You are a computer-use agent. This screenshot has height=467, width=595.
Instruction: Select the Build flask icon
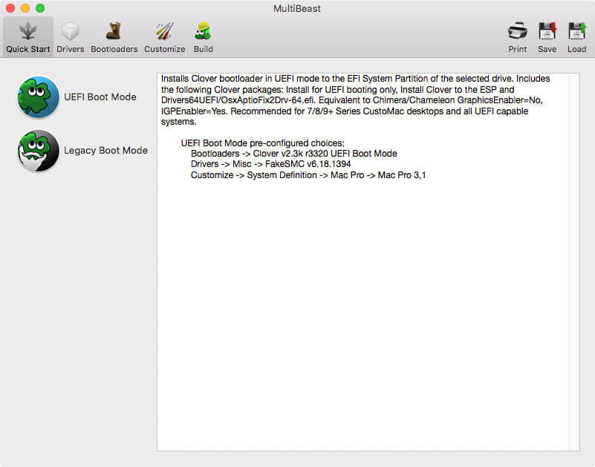click(x=203, y=30)
